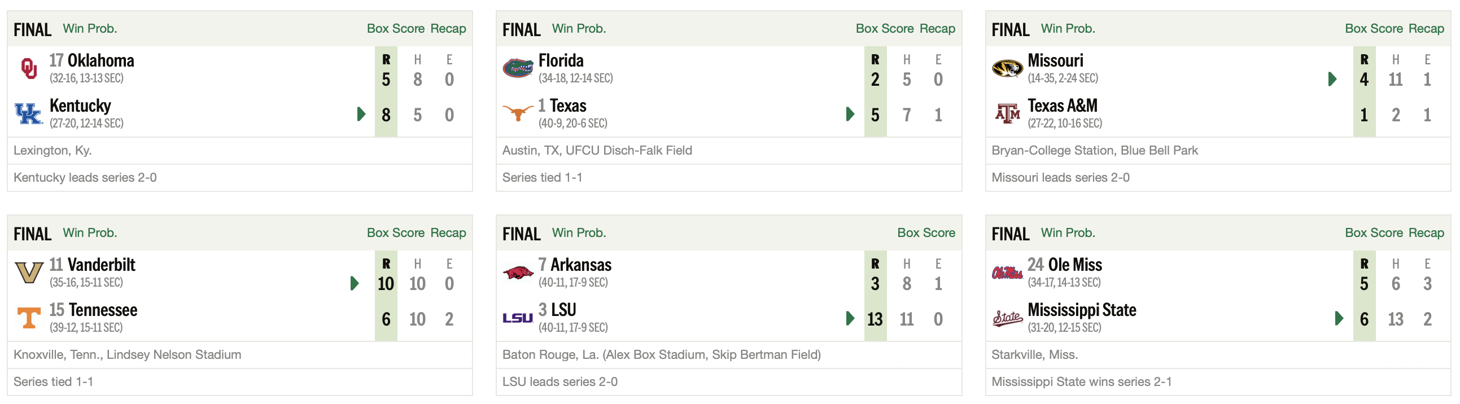Click the Texas A&M logo
1460x404 pixels.
pos(1007,113)
